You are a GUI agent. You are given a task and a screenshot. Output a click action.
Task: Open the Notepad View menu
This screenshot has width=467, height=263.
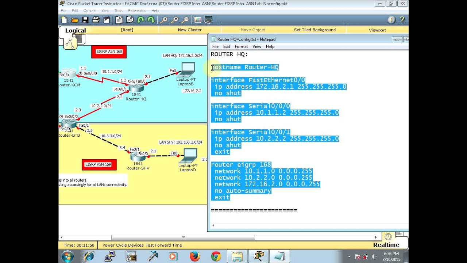coord(257,46)
